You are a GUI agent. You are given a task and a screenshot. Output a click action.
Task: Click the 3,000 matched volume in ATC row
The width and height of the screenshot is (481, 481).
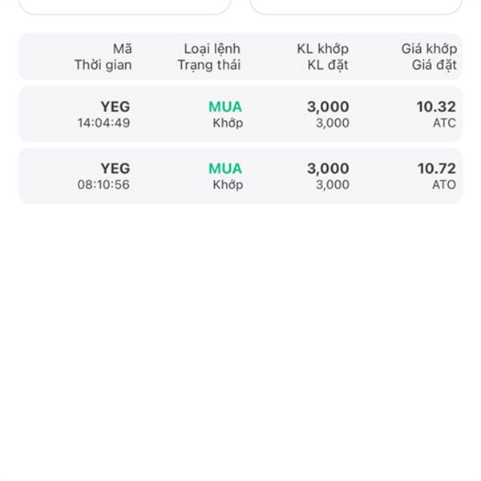coord(328,107)
